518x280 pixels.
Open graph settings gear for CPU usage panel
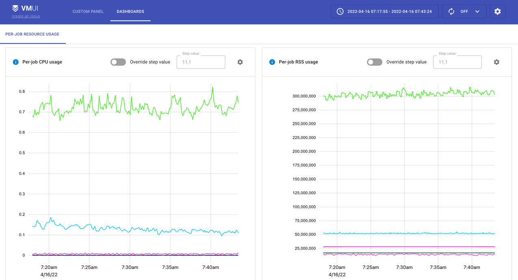(240, 62)
